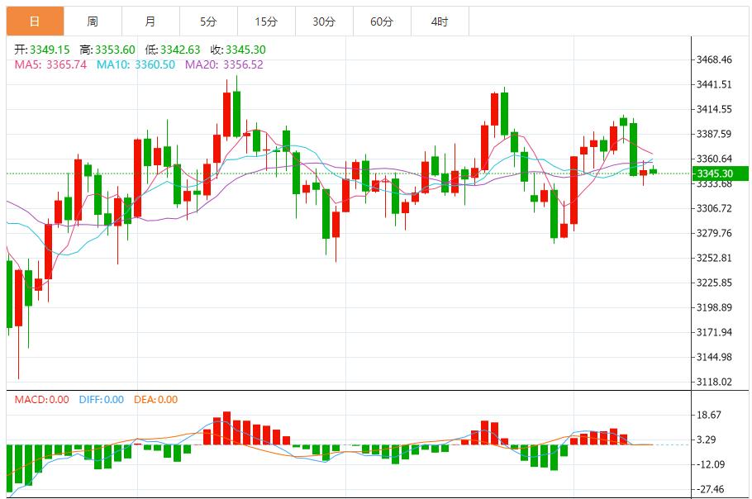The image size is (752, 499).
Task: Click the 3360.64 price axis label
Action: pyautogui.click(x=714, y=159)
